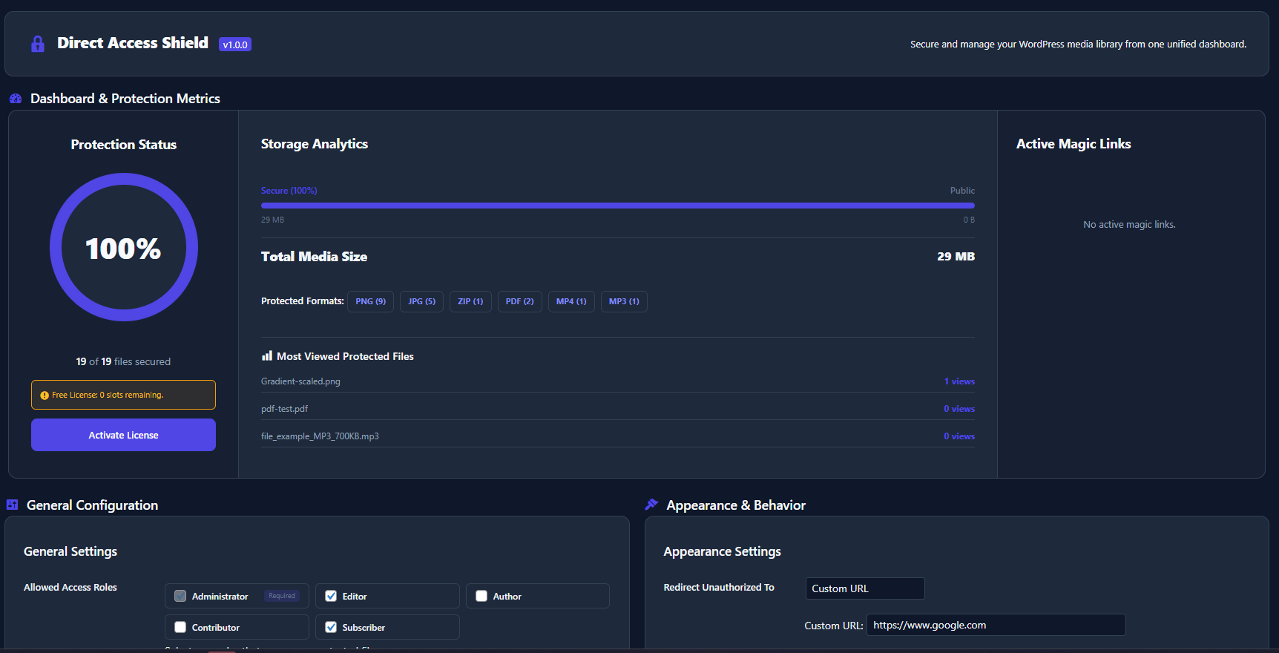This screenshot has width=1279, height=653.
Task: Click the 19 of 19 files secured text
Action: (123, 361)
